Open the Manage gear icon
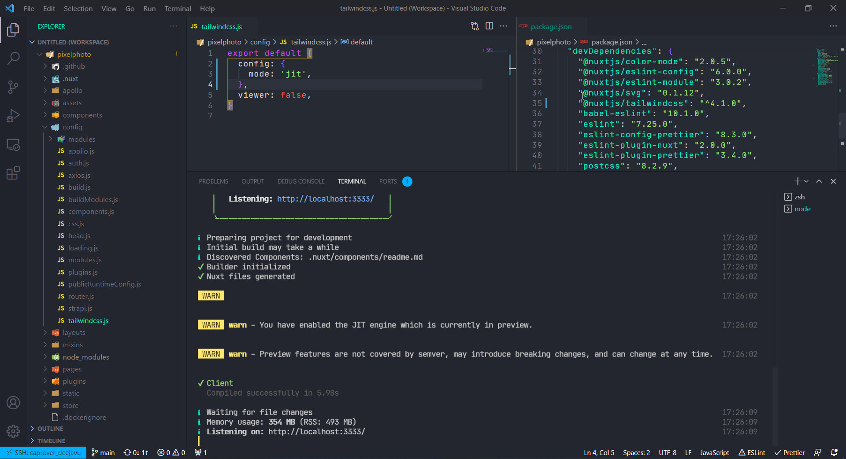The image size is (846, 459). (x=13, y=432)
